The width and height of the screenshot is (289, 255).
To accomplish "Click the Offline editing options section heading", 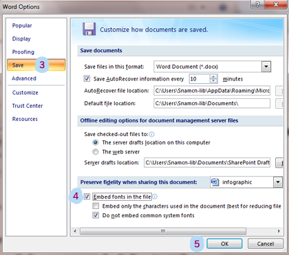I will click(159, 120).
